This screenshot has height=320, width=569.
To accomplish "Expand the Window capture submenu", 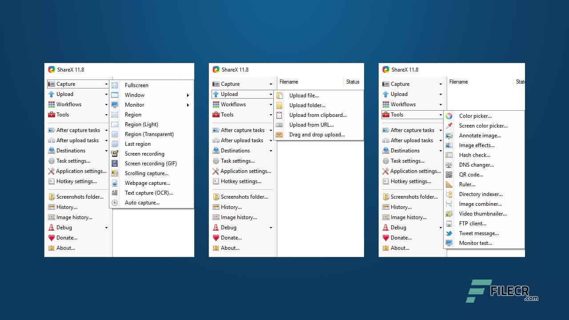I will 134,95.
